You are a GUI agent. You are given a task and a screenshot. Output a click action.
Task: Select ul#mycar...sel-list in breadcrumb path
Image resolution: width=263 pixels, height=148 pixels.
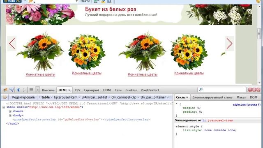(x=94, y=97)
